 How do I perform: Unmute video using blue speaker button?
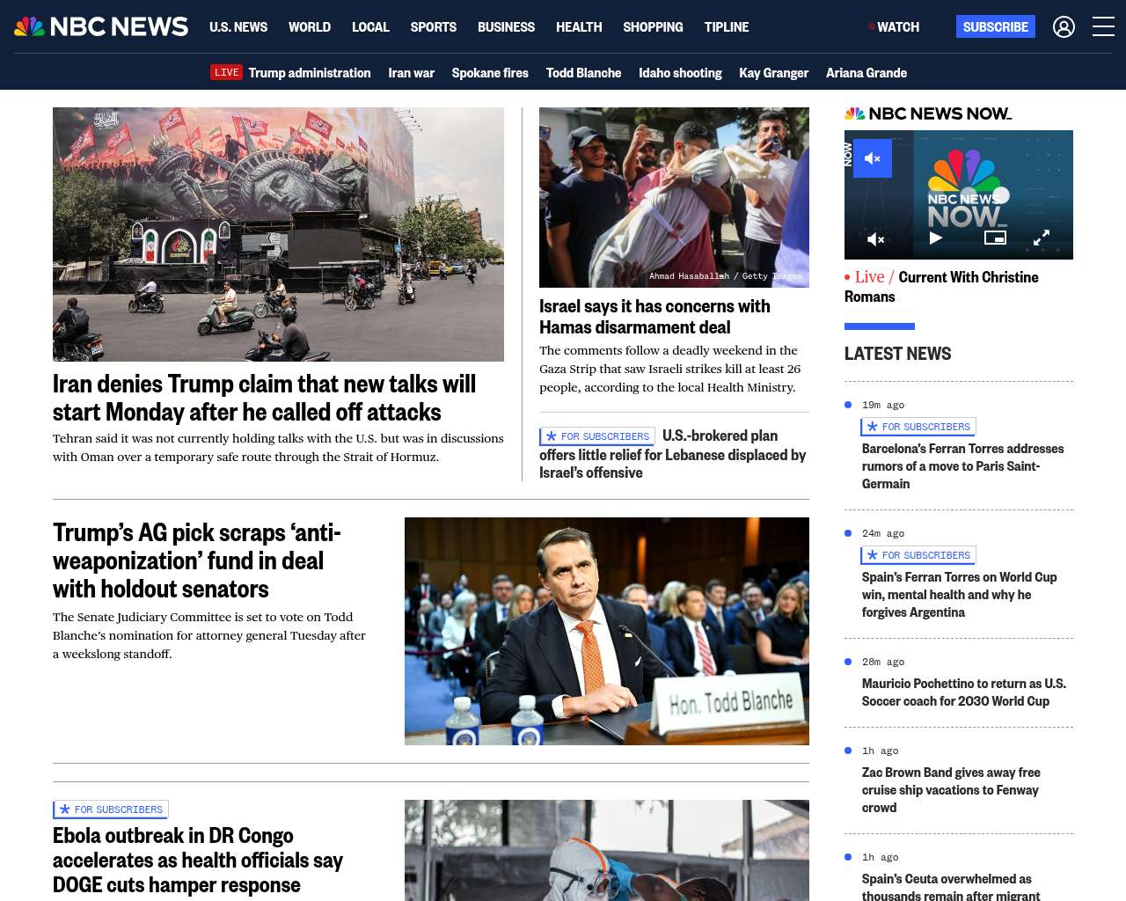tap(873, 158)
